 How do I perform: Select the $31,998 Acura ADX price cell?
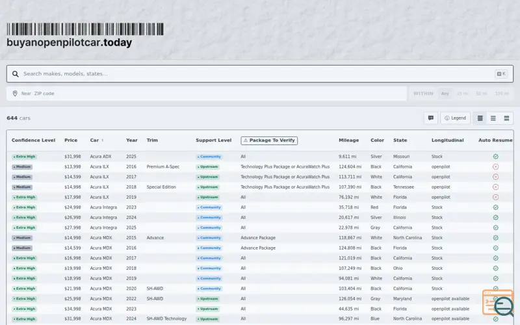pyautogui.click(x=73, y=157)
